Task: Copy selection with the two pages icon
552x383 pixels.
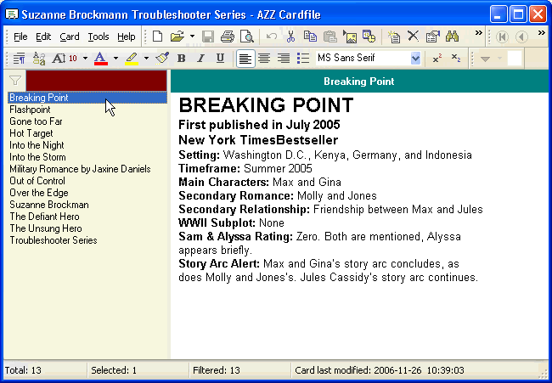Action: (310, 37)
